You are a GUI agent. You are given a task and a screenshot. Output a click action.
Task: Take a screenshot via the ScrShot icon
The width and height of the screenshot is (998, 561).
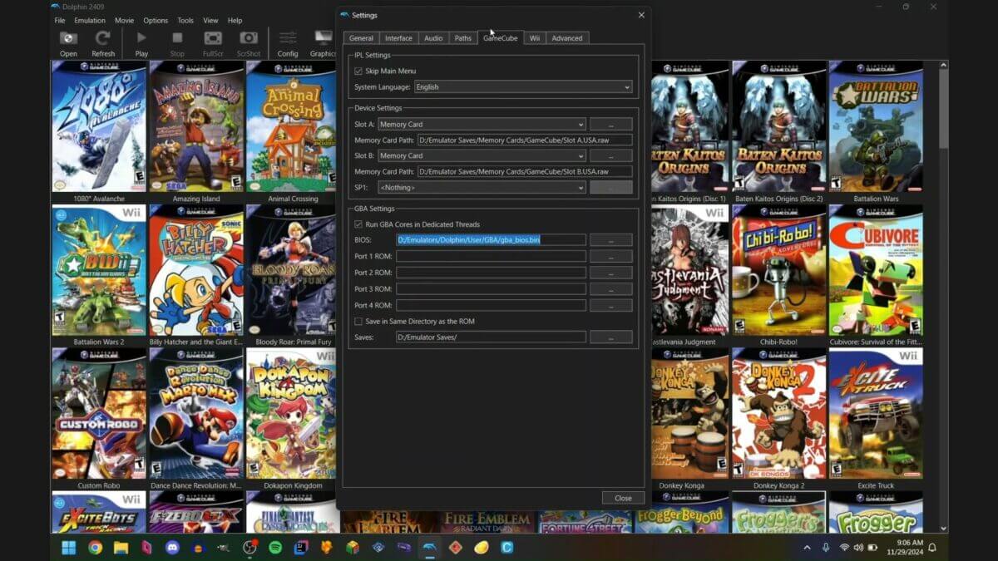coord(249,39)
